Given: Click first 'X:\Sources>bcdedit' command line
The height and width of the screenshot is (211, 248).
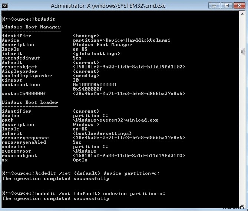Looking at the screenshot, I should click(29, 19).
